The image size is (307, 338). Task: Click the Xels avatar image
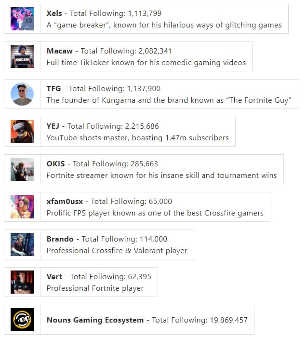pos(22,19)
